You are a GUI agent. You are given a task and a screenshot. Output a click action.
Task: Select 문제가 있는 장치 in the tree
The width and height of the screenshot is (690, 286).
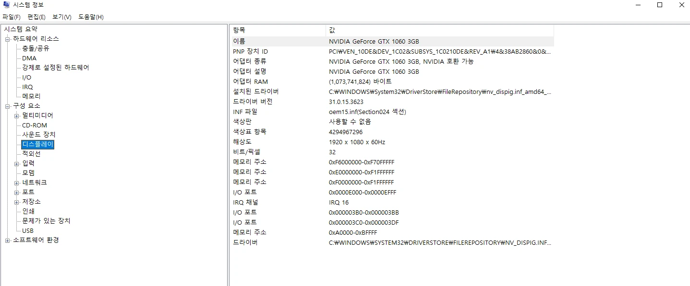[46, 221]
